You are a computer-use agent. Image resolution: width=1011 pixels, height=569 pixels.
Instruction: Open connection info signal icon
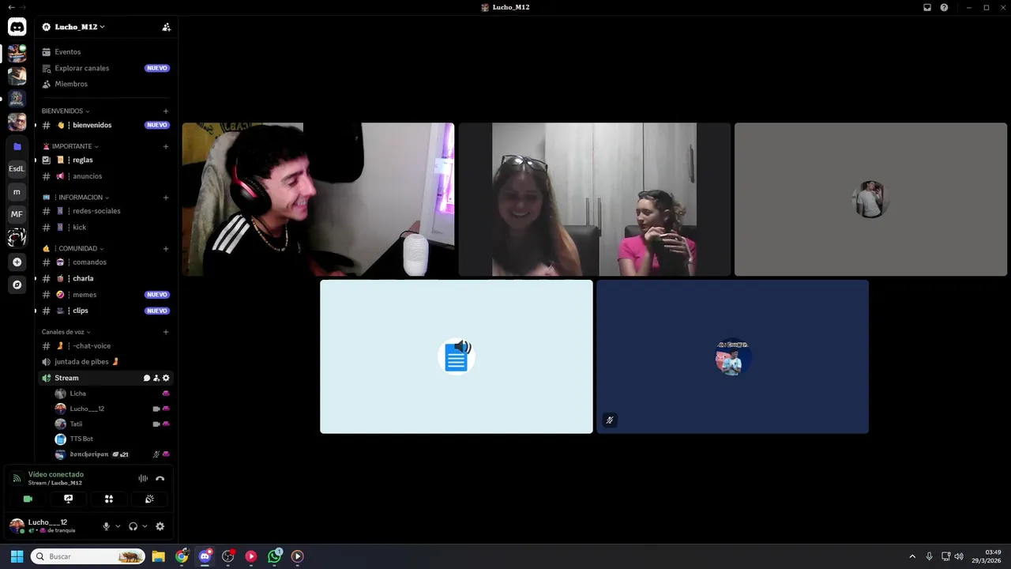[17, 478]
